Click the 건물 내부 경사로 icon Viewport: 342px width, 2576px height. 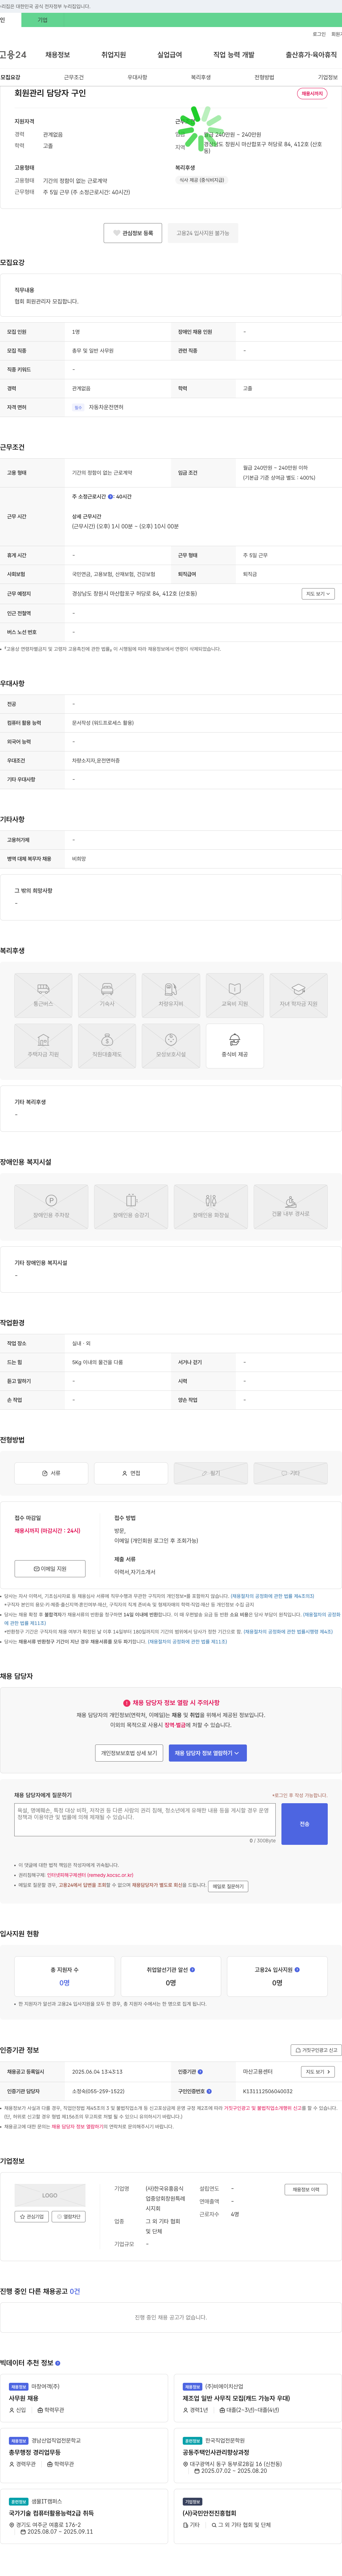pyautogui.click(x=291, y=1206)
